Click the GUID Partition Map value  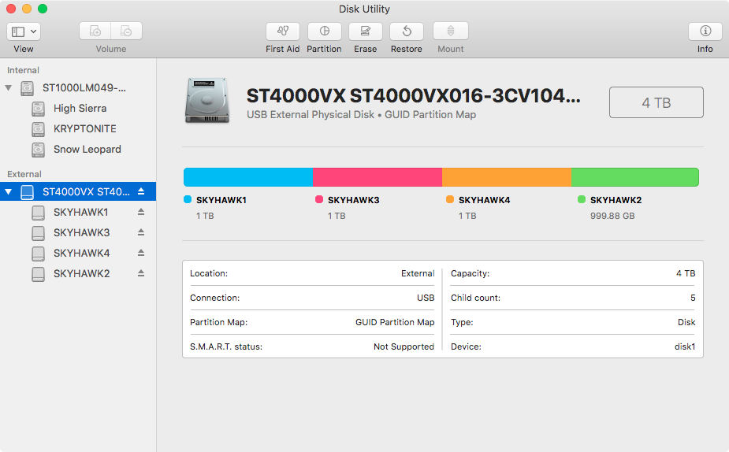(395, 322)
